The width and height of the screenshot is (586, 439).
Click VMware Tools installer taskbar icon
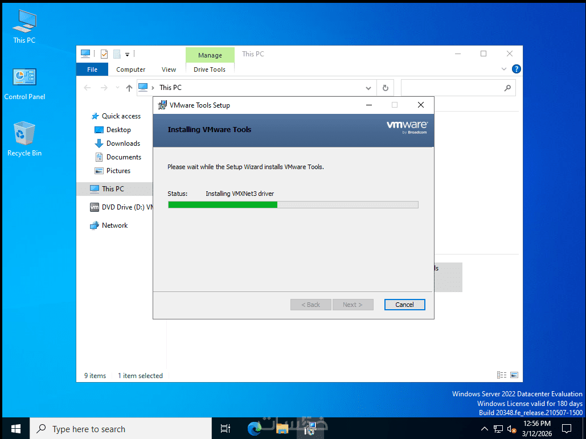(x=310, y=429)
